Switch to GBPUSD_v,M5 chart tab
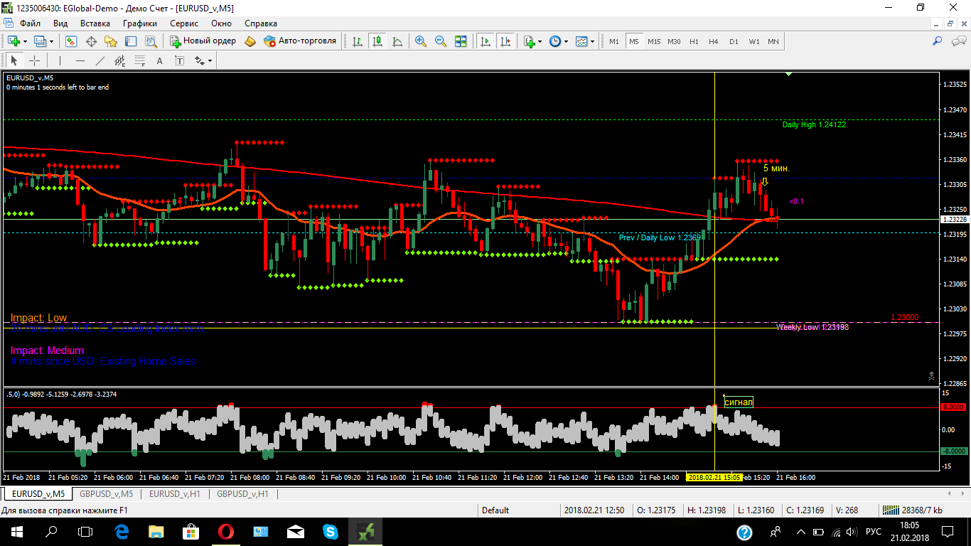 pyautogui.click(x=106, y=493)
